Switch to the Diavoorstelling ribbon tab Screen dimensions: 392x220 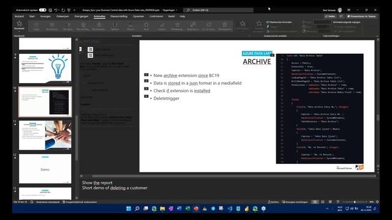[119, 16]
